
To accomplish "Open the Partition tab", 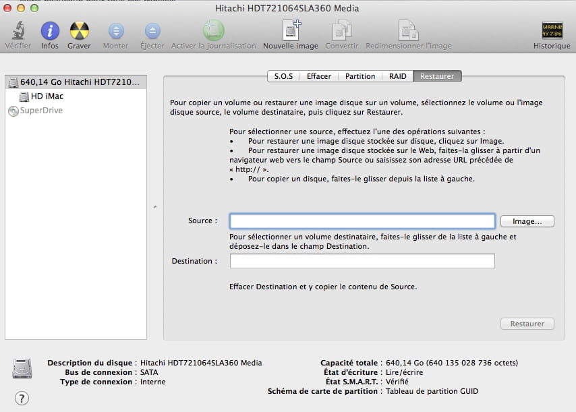I will (360, 76).
